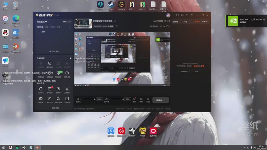Expand the microphone device dropdown arrow
The height and width of the screenshot is (150, 267).
tap(80, 99)
